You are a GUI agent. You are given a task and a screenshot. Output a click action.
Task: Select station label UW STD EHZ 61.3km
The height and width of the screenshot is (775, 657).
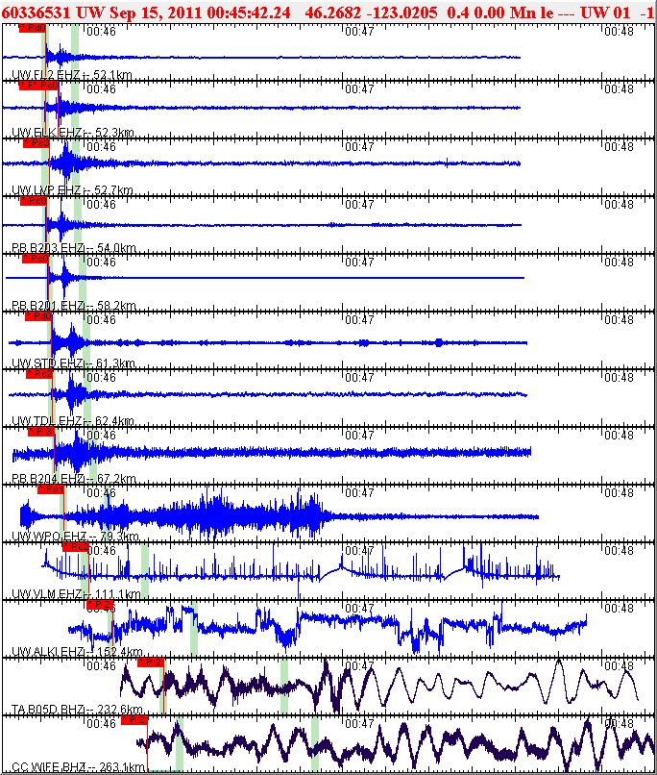click(73, 363)
